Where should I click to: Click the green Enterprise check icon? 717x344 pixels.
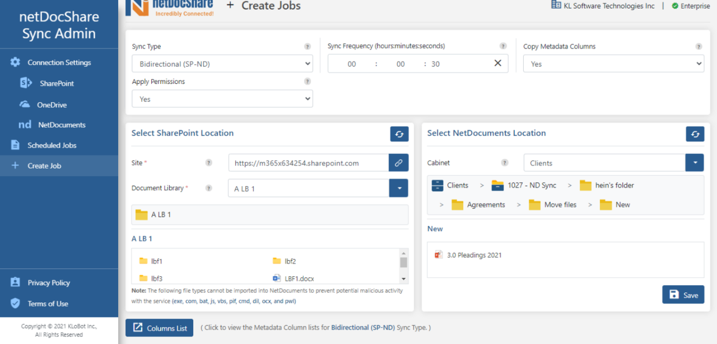(675, 6)
